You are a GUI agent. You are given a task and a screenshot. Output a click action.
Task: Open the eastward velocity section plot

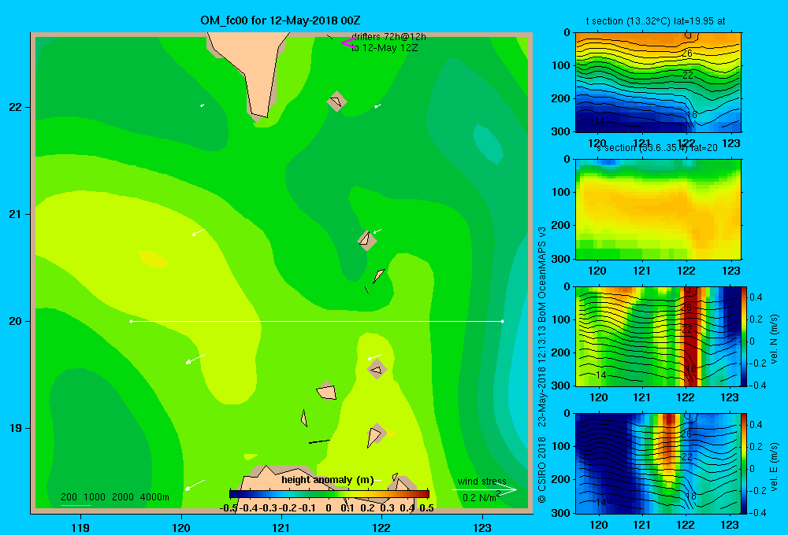point(658,463)
